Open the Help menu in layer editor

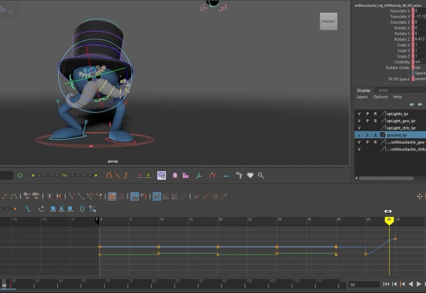pos(397,97)
